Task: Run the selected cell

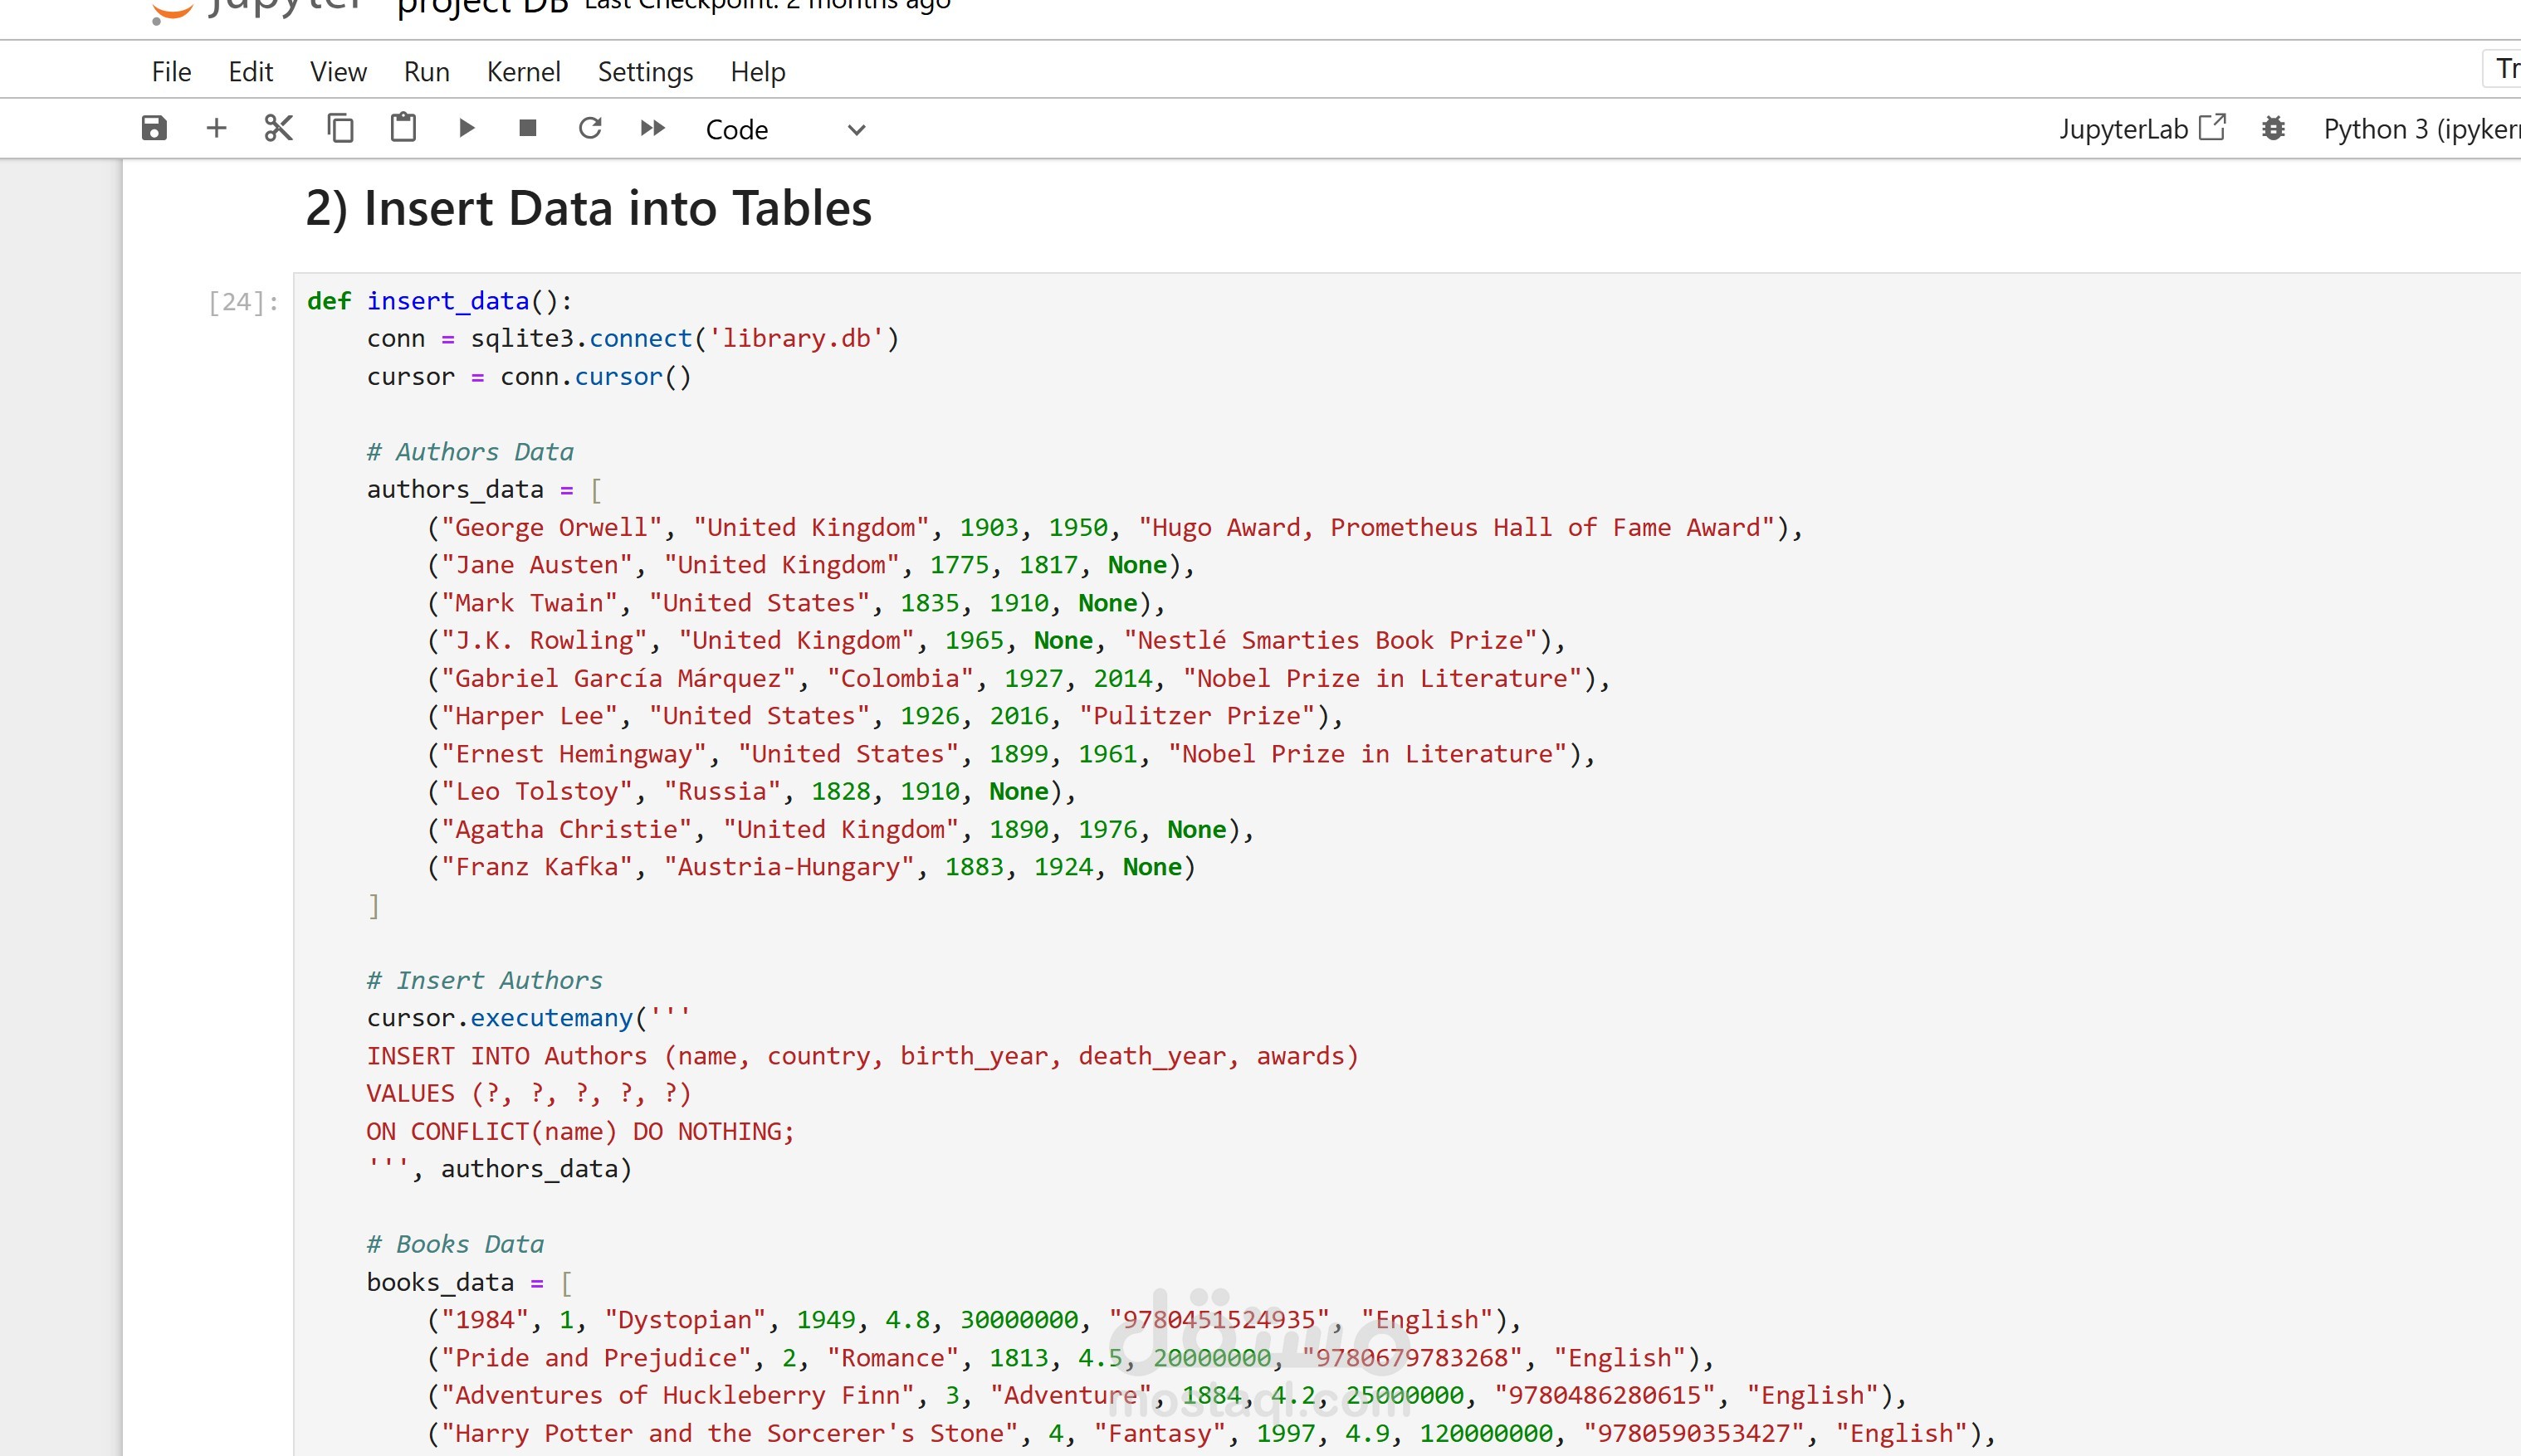Action: 467,128
